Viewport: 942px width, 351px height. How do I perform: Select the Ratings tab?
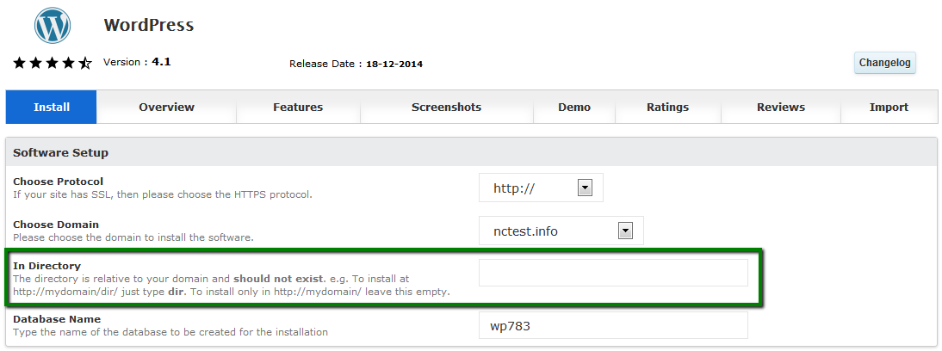(668, 108)
